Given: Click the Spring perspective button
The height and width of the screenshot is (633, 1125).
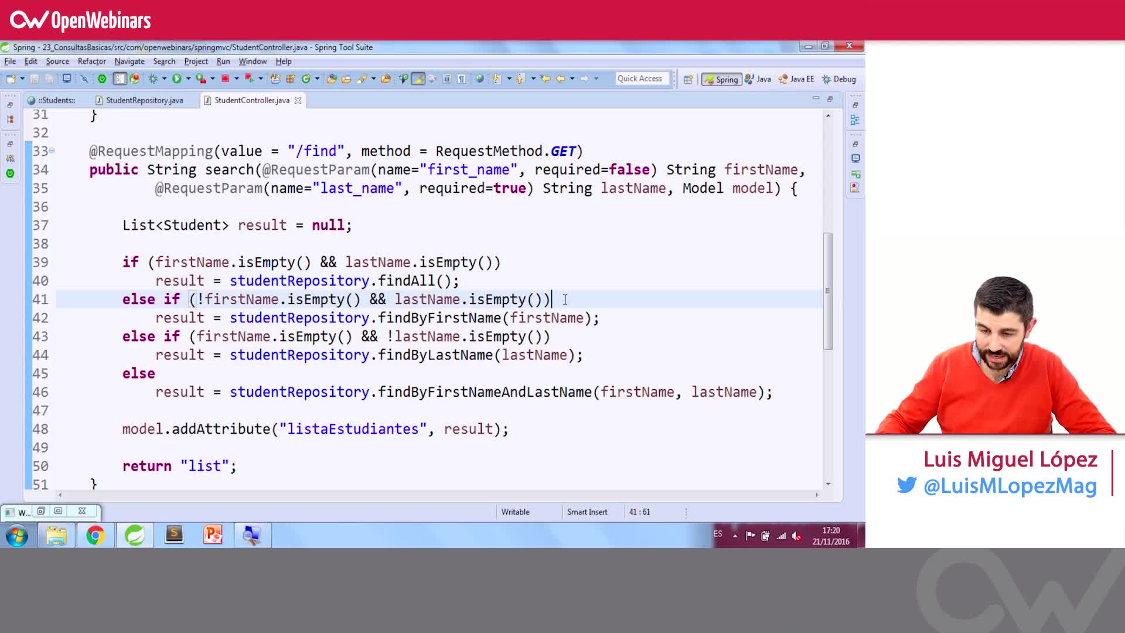Looking at the screenshot, I should click(722, 78).
